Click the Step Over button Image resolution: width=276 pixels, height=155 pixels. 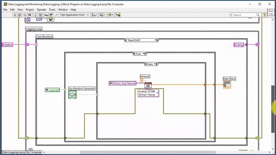coord(51,15)
